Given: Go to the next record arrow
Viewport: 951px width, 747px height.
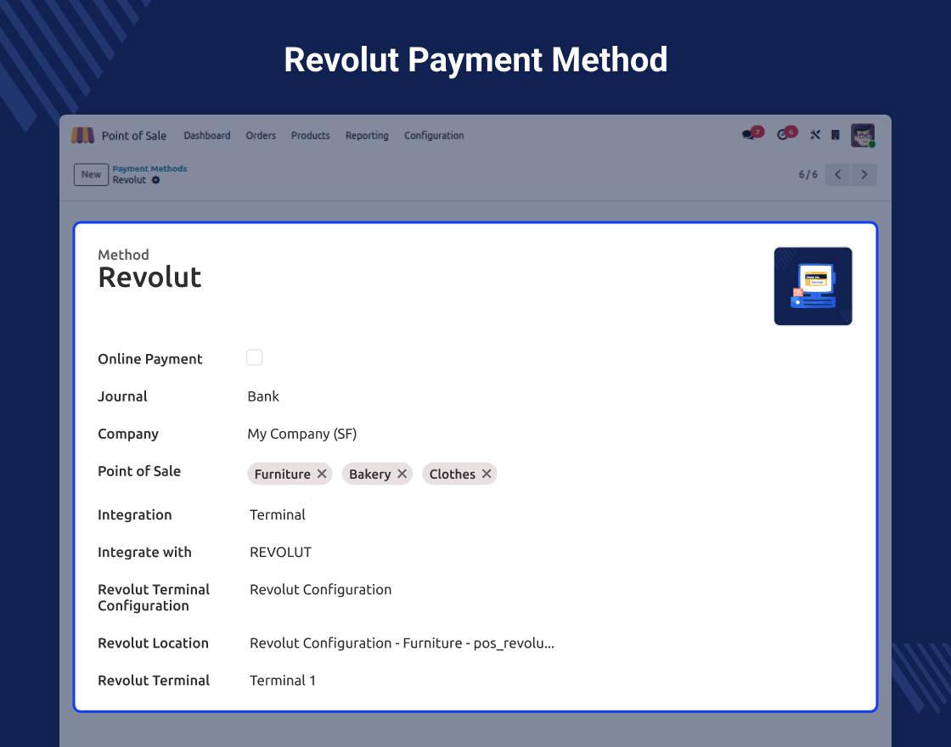Looking at the screenshot, I should coord(864,175).
